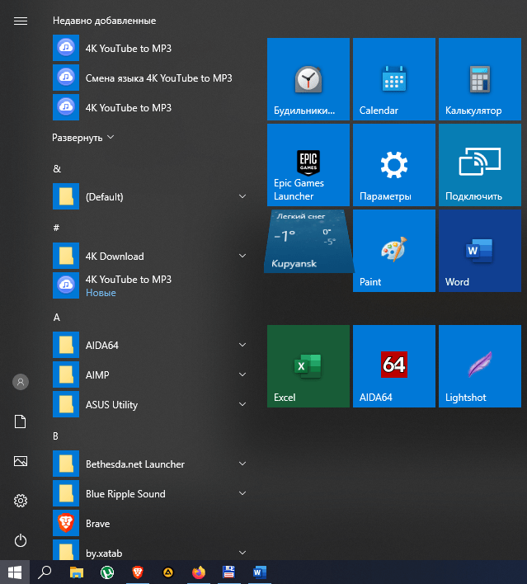527x584 pixels.
Task: Open the Lightshot tile
Action: 480,366
